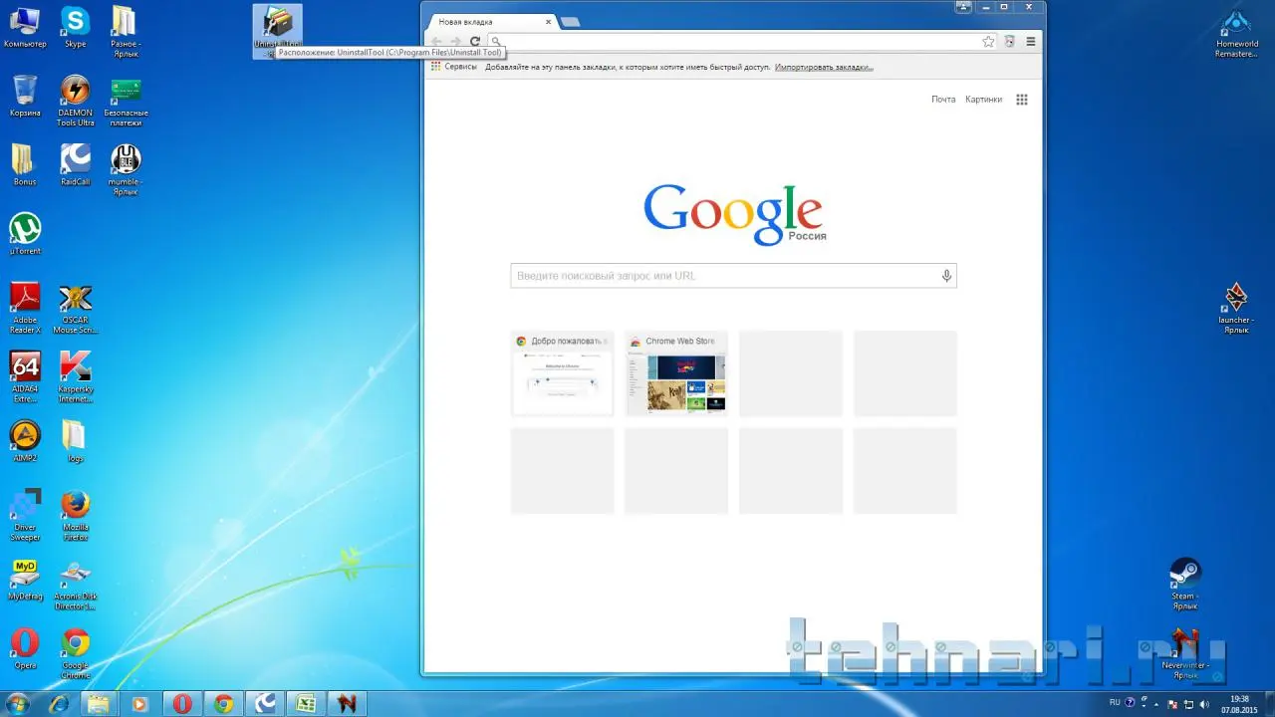The height and width of the screenshot is (717, 1275).
Task: Open the tray clock showing 19:38
Action: point(1239,704)
